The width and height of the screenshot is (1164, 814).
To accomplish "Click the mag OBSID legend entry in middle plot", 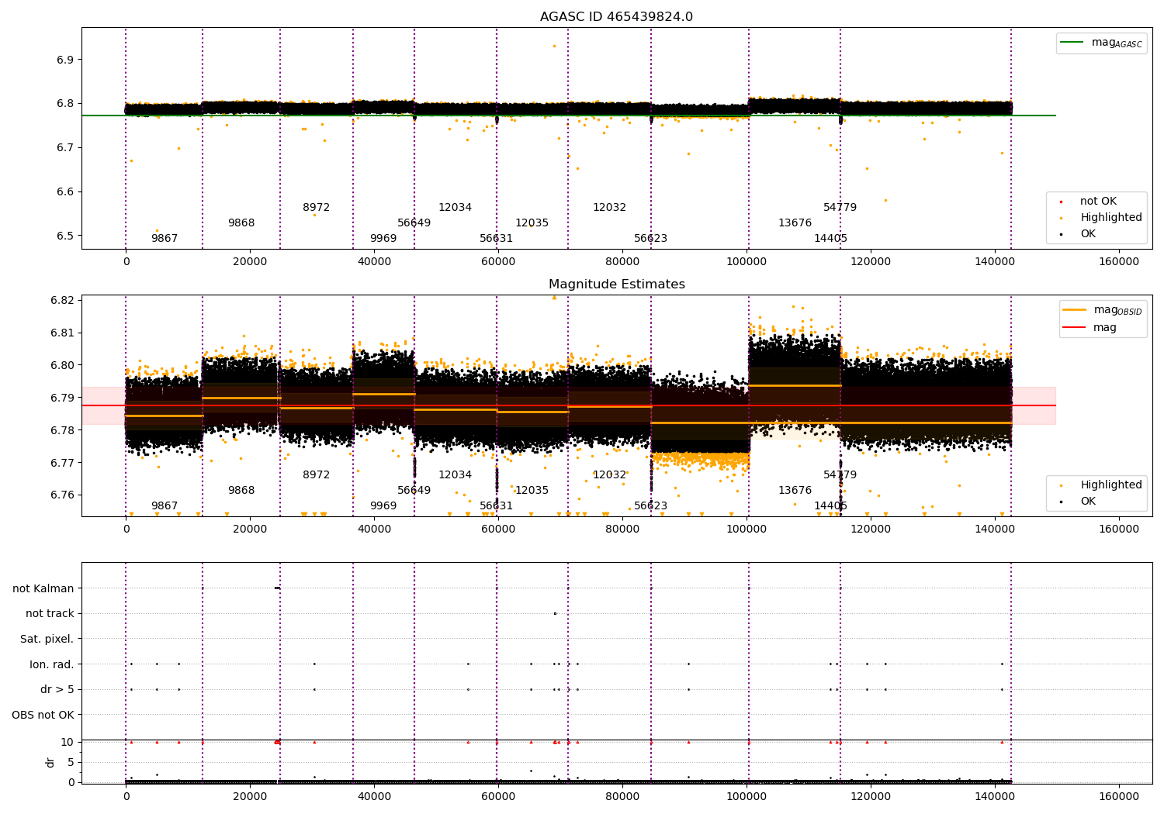I will (1102, 310).
